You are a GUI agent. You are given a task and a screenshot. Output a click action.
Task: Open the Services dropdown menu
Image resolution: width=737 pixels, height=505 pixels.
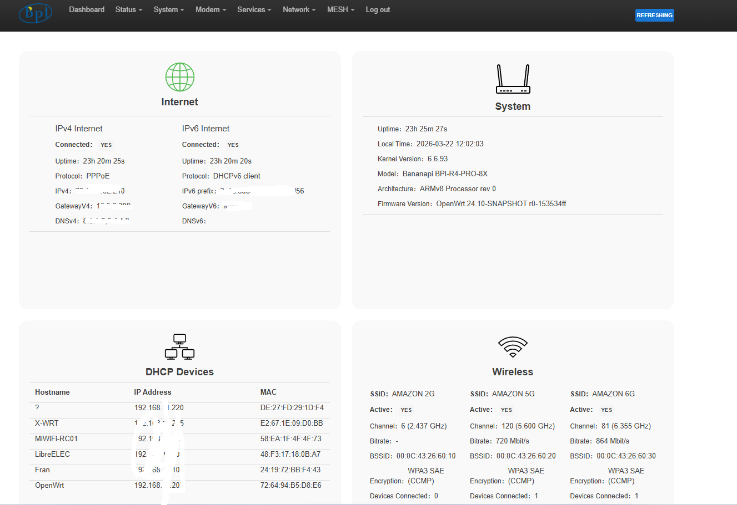254,10
